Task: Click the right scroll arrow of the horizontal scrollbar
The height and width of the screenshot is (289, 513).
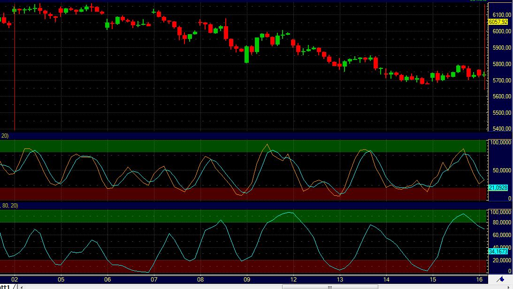Action: [509, 287]
